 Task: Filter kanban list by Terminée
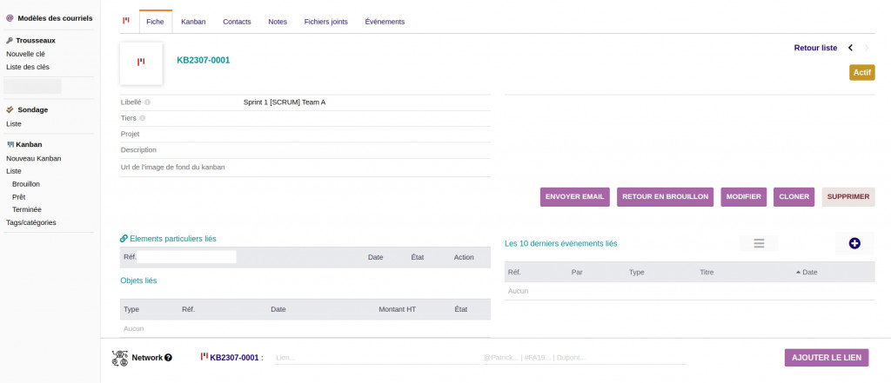click(27, 209)
